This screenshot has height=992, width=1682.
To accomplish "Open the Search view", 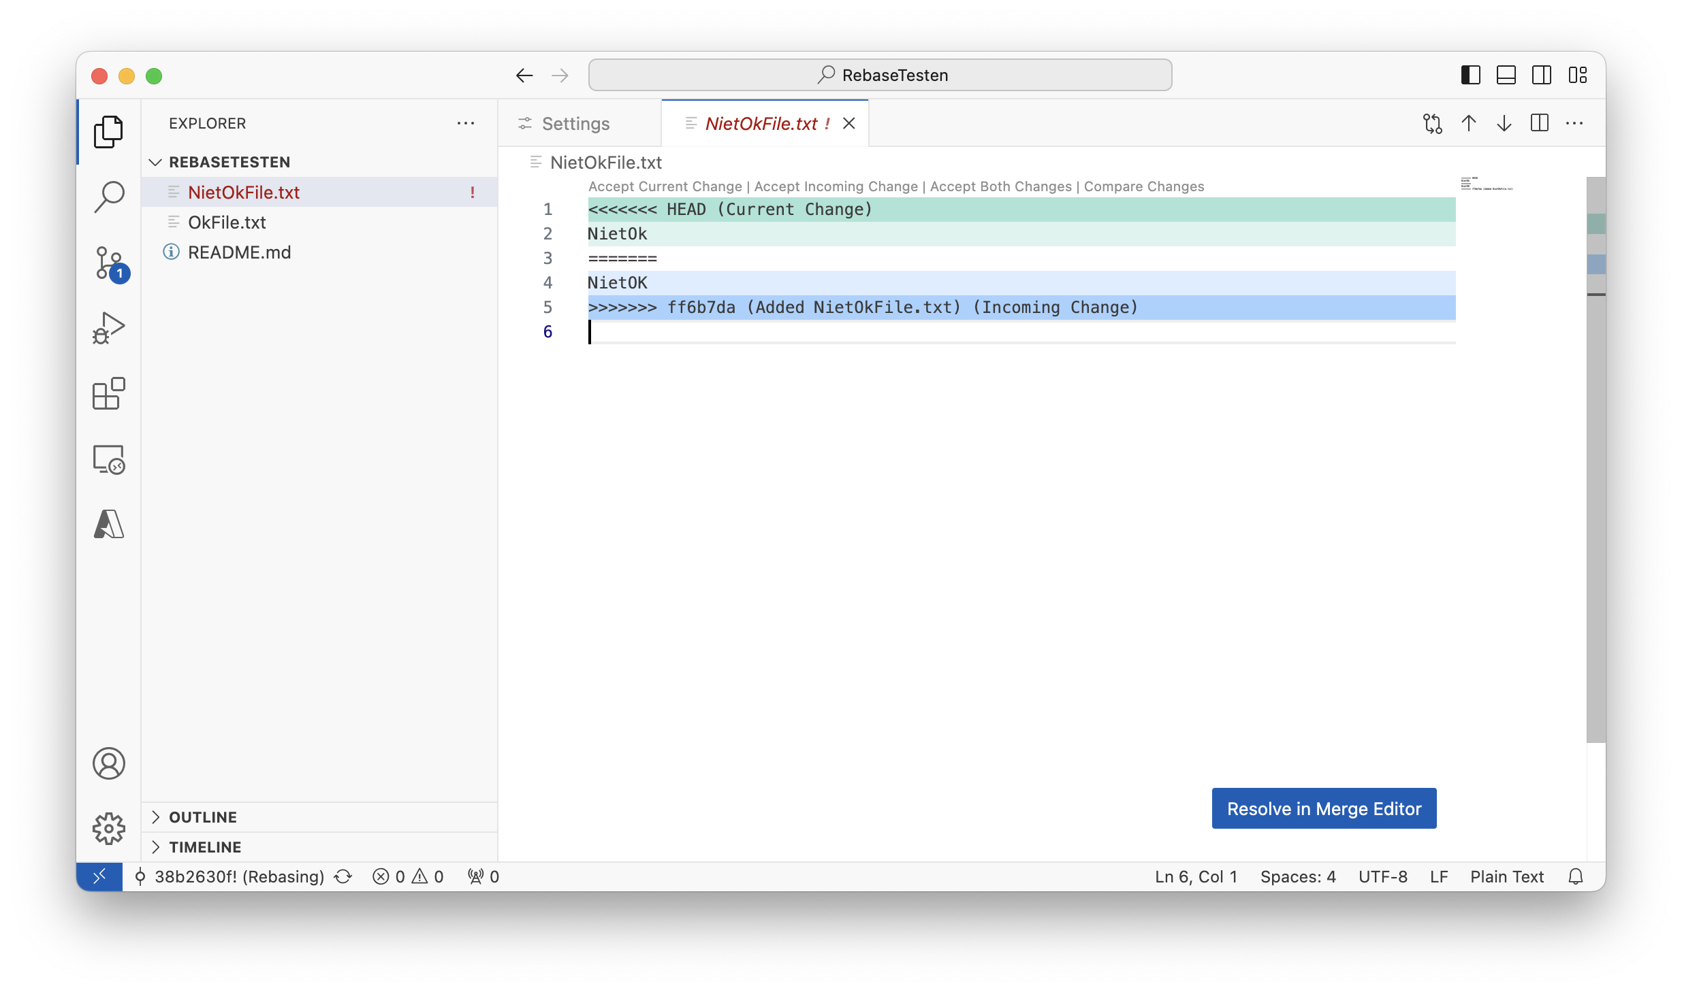I will pyautogui.click(x=108, y=196).
